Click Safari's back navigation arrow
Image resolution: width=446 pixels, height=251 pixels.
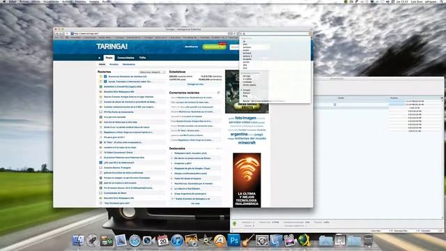[57, 33]
